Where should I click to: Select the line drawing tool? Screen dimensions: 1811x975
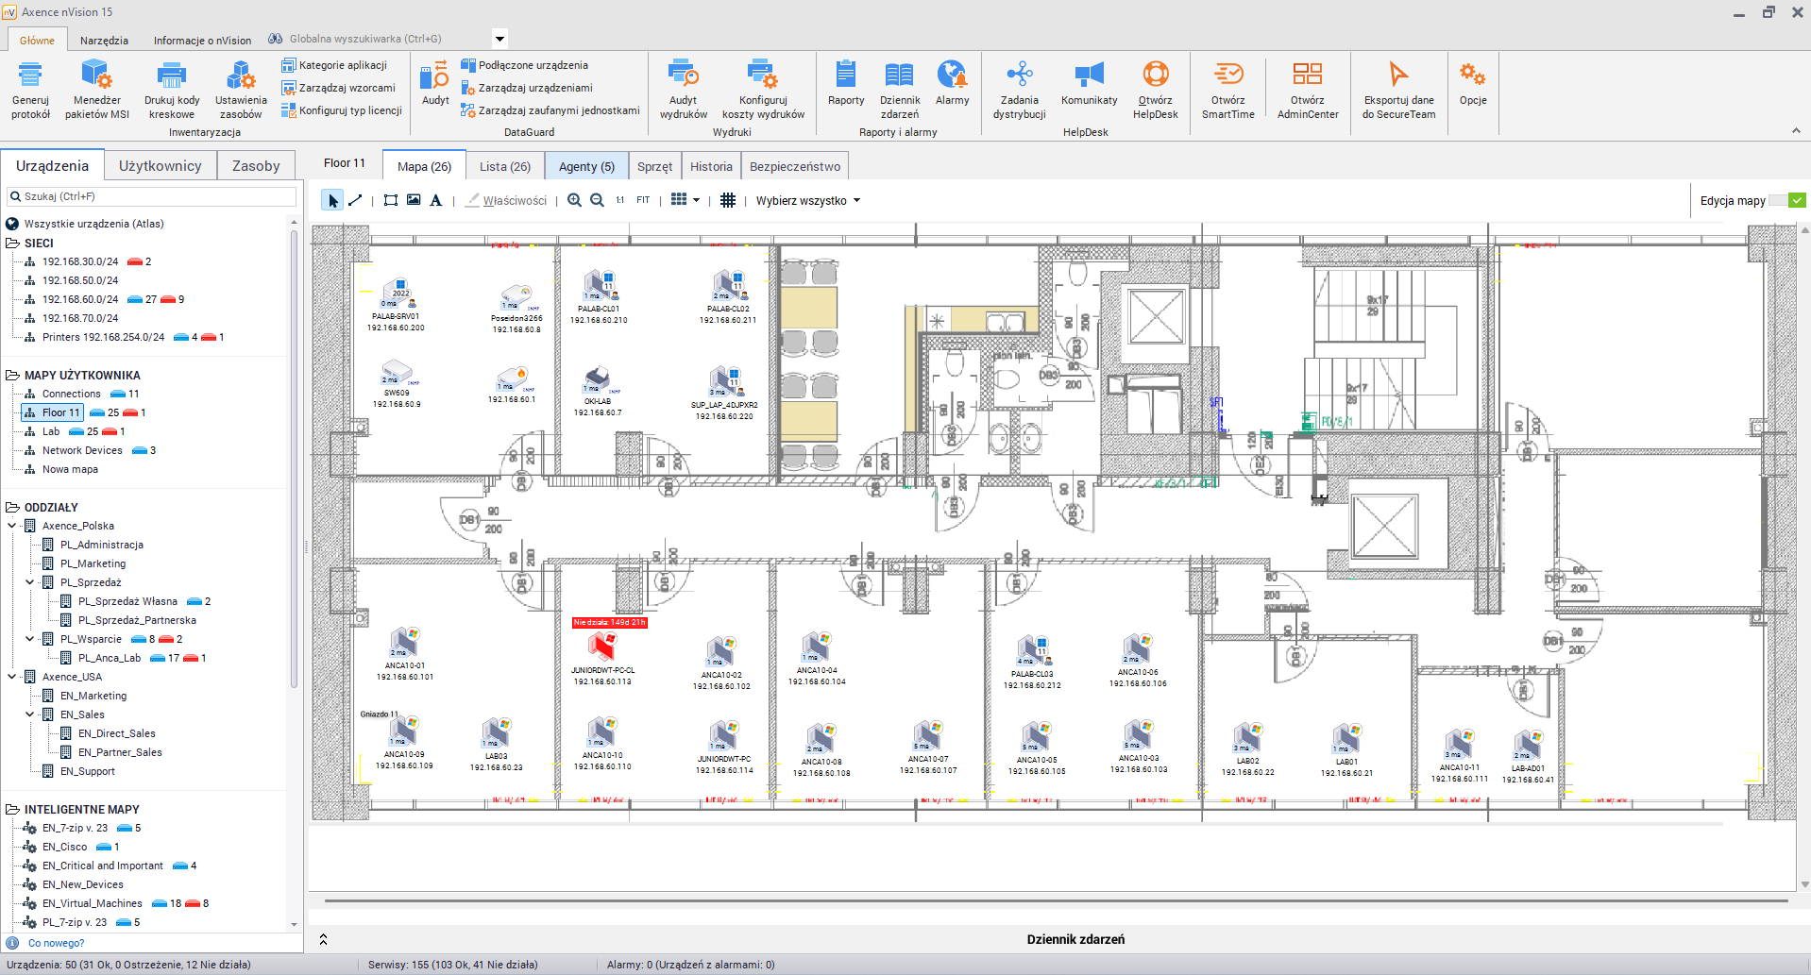click(x=356, y=200)
